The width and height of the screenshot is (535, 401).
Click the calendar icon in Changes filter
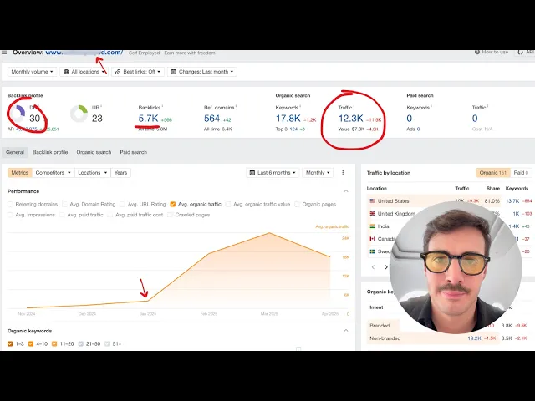coord(173,72)
